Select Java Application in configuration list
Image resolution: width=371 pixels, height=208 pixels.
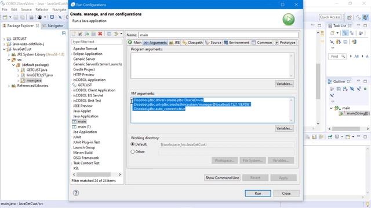pyautogui.click(x=86, y=116)
